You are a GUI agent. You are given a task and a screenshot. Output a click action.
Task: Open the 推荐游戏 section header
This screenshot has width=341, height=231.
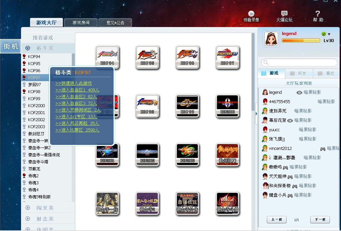click(43, 38)
